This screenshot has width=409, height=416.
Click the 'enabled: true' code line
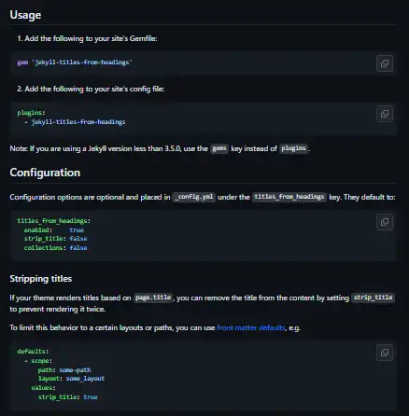coord(54,230)
